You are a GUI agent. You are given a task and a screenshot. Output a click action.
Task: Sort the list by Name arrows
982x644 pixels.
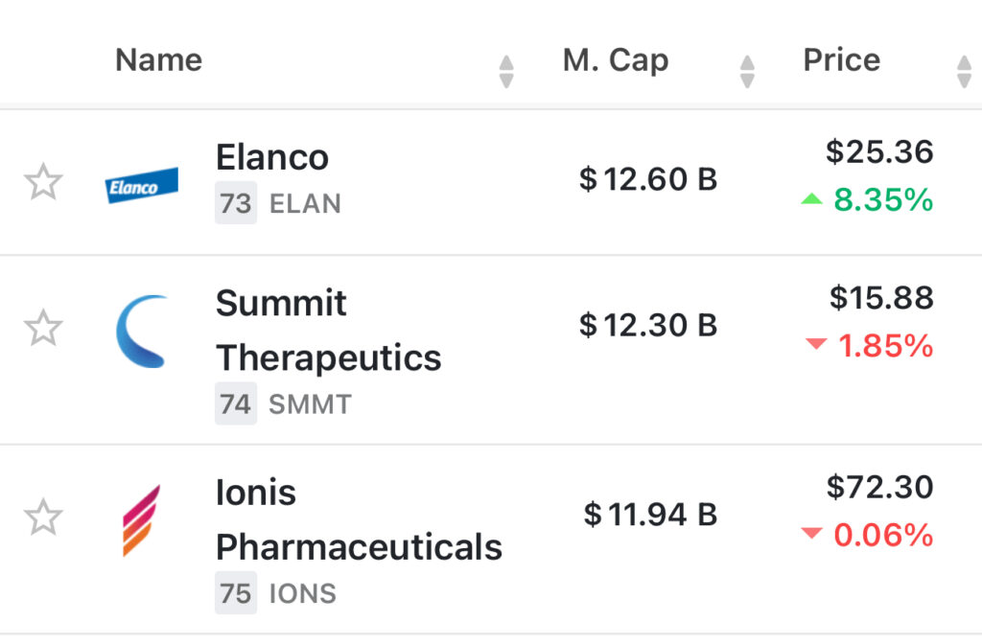506,72
